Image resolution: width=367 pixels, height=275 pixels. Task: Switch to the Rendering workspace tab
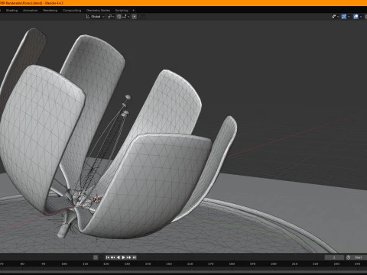pos(50,11)
